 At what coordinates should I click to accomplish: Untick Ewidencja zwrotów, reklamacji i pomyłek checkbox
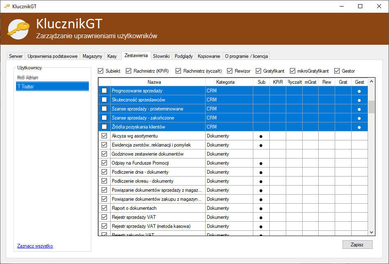tap(104, 145)
